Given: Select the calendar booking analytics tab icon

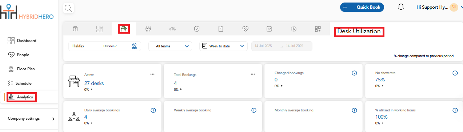Looking at the screenshot, I should [x=76, y=29].
